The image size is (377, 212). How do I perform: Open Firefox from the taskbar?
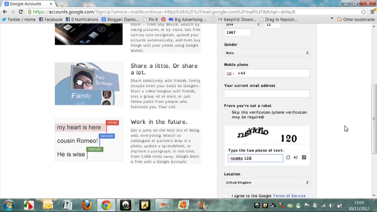tap(87, 205)
